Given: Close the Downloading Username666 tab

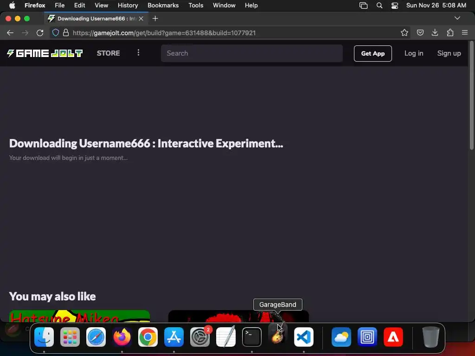Looking at the screenshot, I should pyautogui.click(x=141, y=19).
